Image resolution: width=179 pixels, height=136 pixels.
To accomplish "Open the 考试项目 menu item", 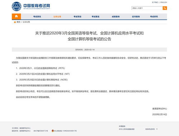I will coord(77,17).
